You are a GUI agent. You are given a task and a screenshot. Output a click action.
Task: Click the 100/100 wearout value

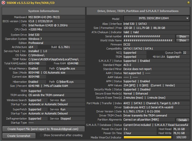pyautogui.click(x=181, y=137)
